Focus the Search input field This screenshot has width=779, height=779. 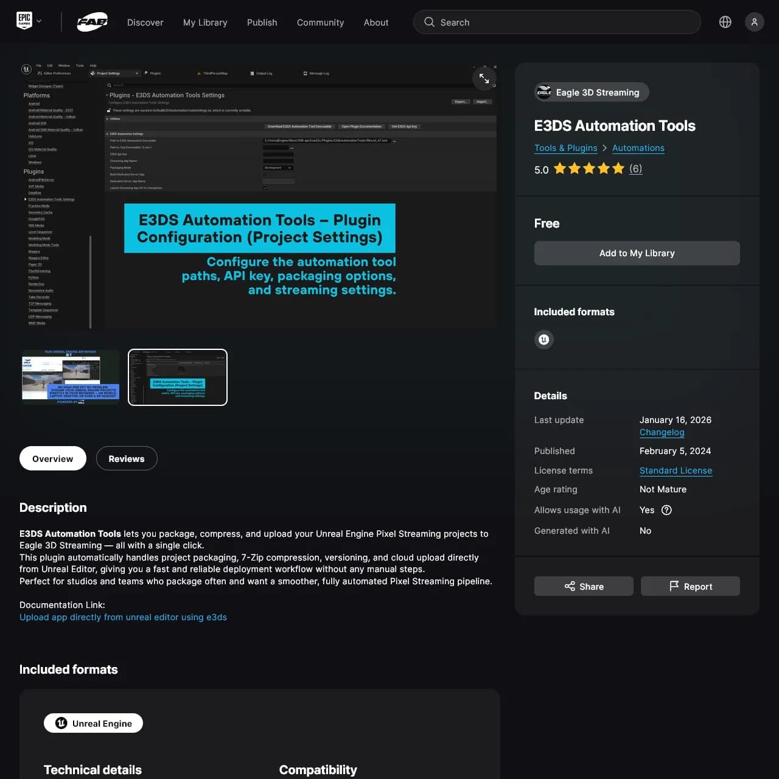point(557,22)
